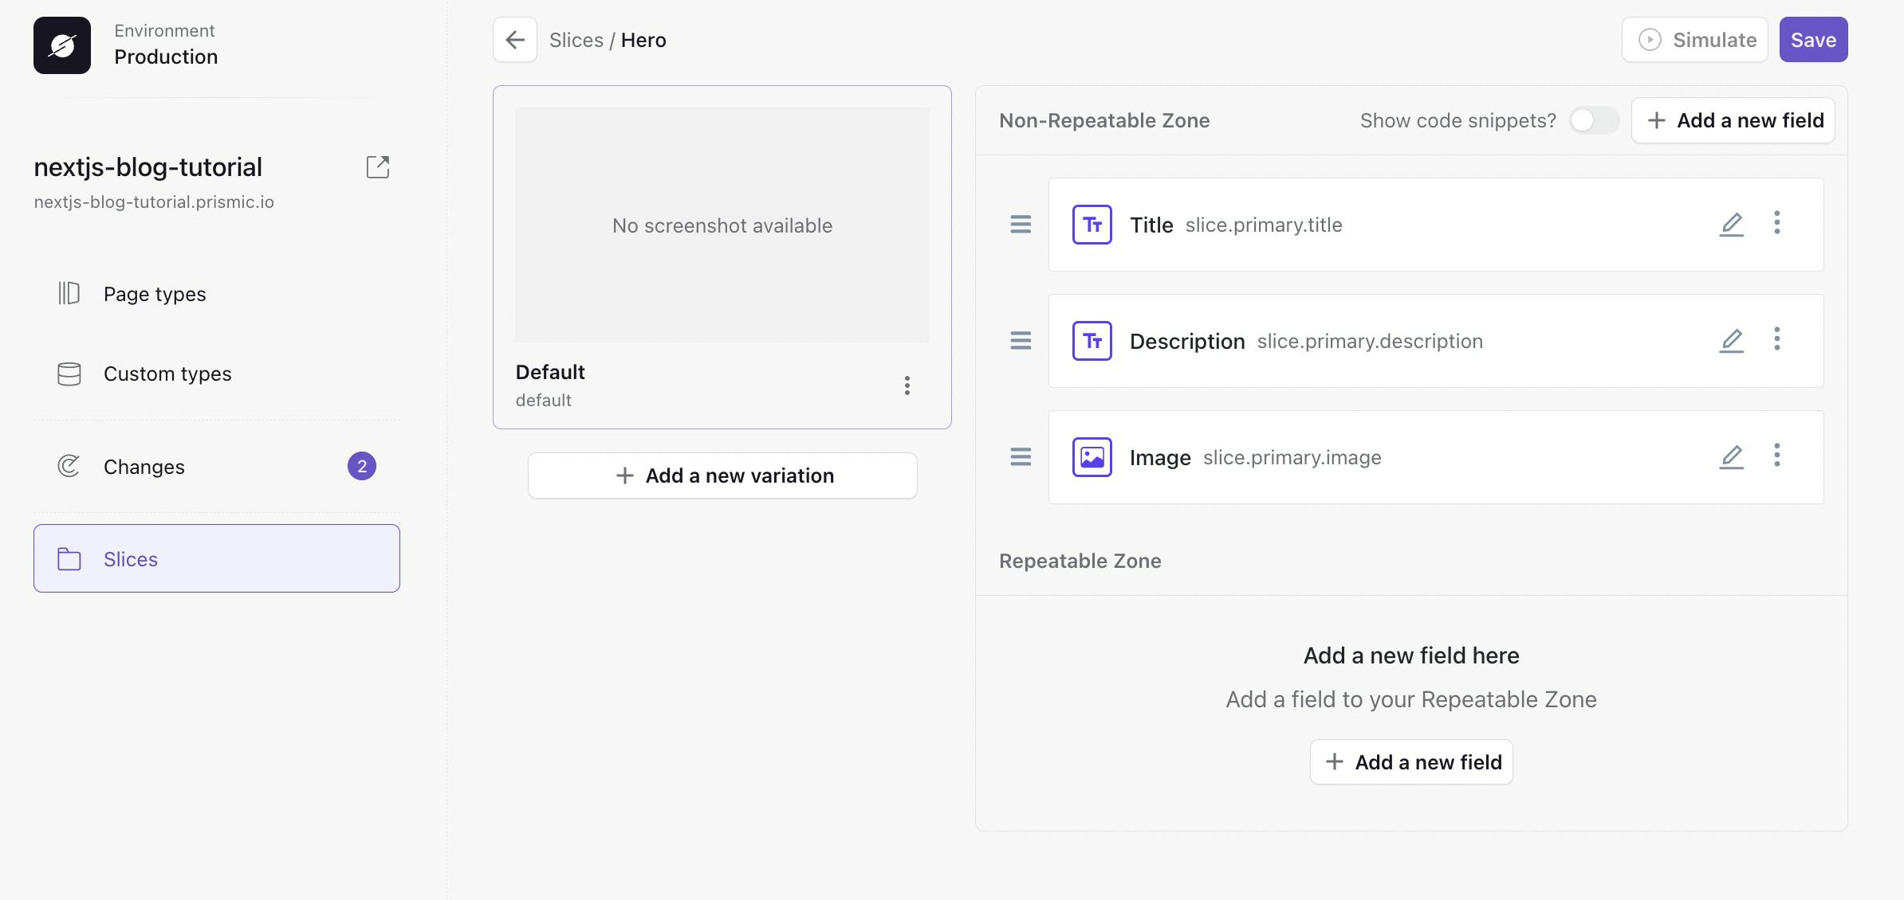1904x900 pixels.
Task: Edit the Image field via pencil icon
Action: pos(1731,457)
